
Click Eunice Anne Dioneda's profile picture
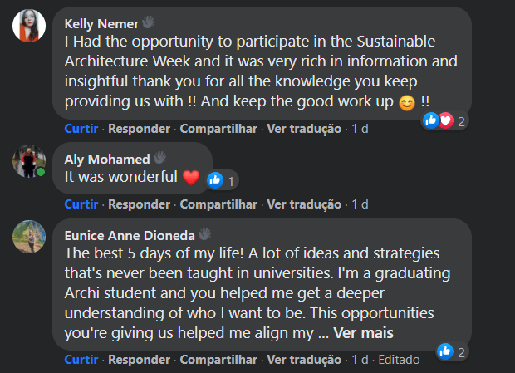pos(29,237)
